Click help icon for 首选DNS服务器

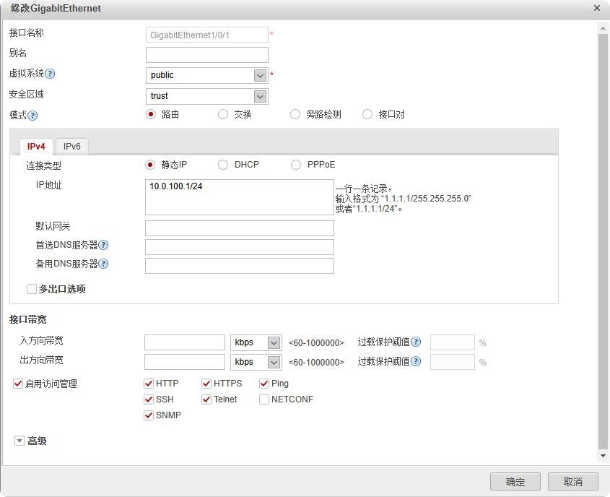pyautogui.click(x=103, y=246)
